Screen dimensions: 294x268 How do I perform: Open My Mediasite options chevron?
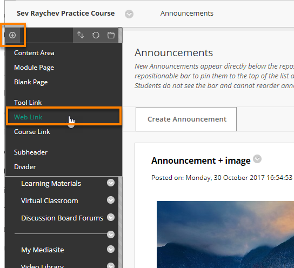[x=111, y=249]
